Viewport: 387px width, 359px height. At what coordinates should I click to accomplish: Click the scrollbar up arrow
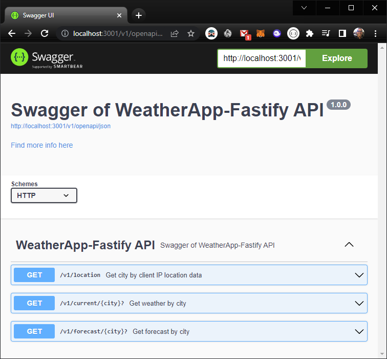tap(382, 48)
